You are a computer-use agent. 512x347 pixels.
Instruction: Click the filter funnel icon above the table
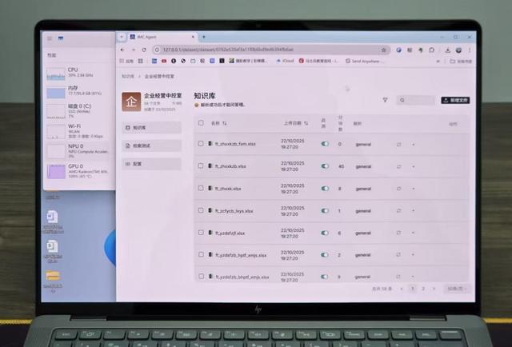(386, 100)
